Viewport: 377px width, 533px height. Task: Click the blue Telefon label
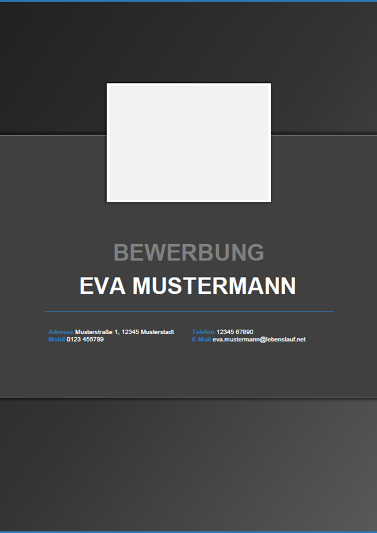coord(203,331)
